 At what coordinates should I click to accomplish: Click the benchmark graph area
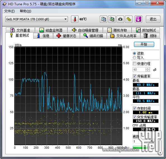[68, 96]
